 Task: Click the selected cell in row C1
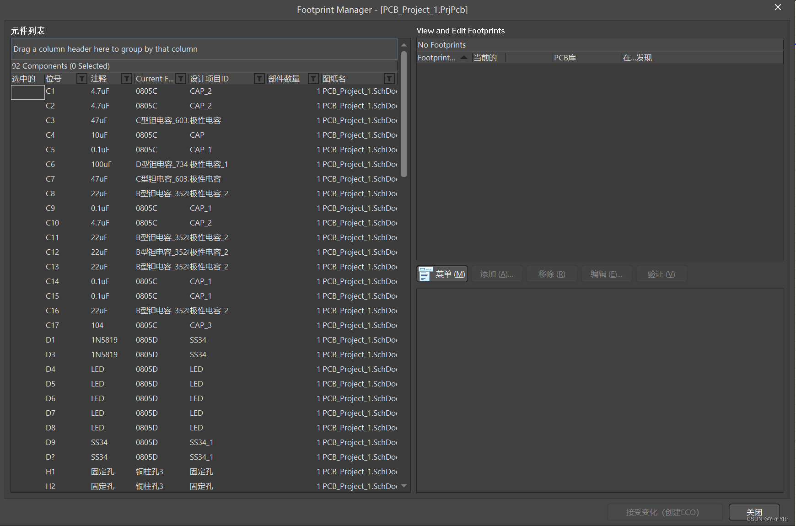(28, 91)
